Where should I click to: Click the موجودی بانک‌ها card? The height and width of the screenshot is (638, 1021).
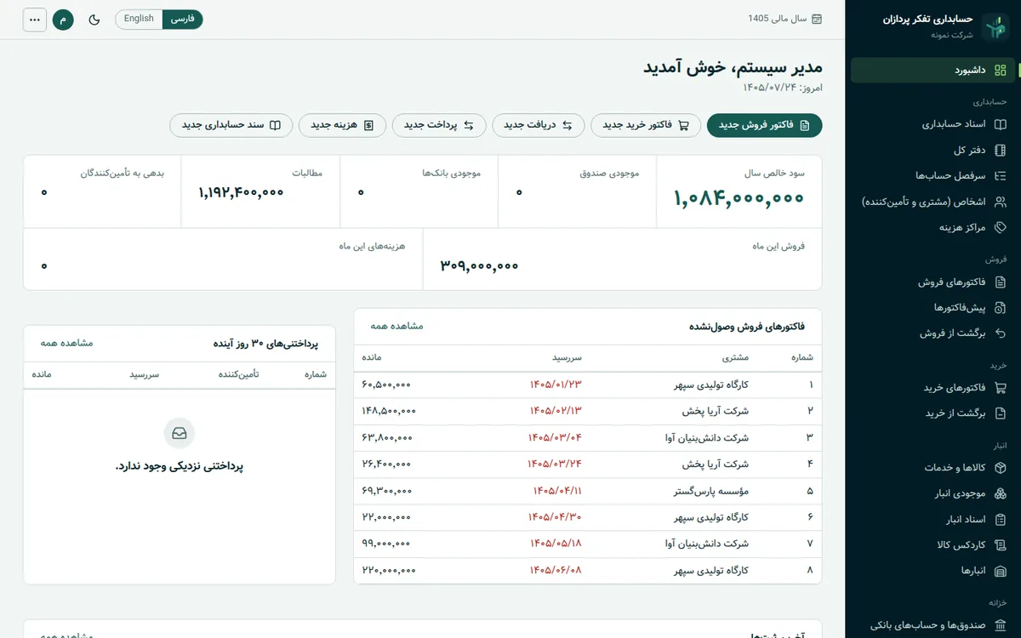(x=419, y=191)
